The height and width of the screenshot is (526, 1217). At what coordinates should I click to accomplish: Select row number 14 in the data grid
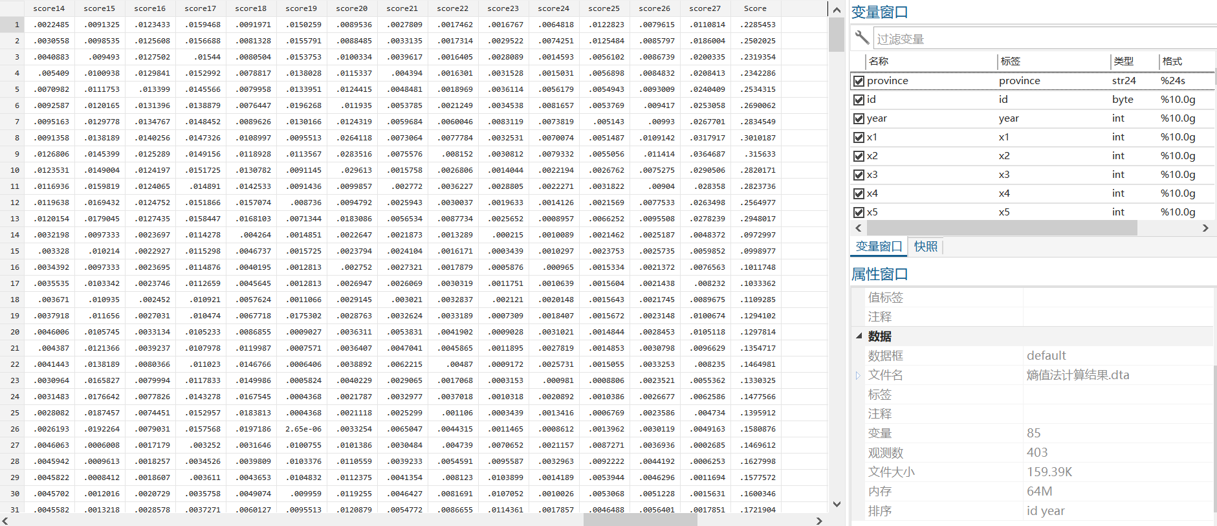(12, 235)
